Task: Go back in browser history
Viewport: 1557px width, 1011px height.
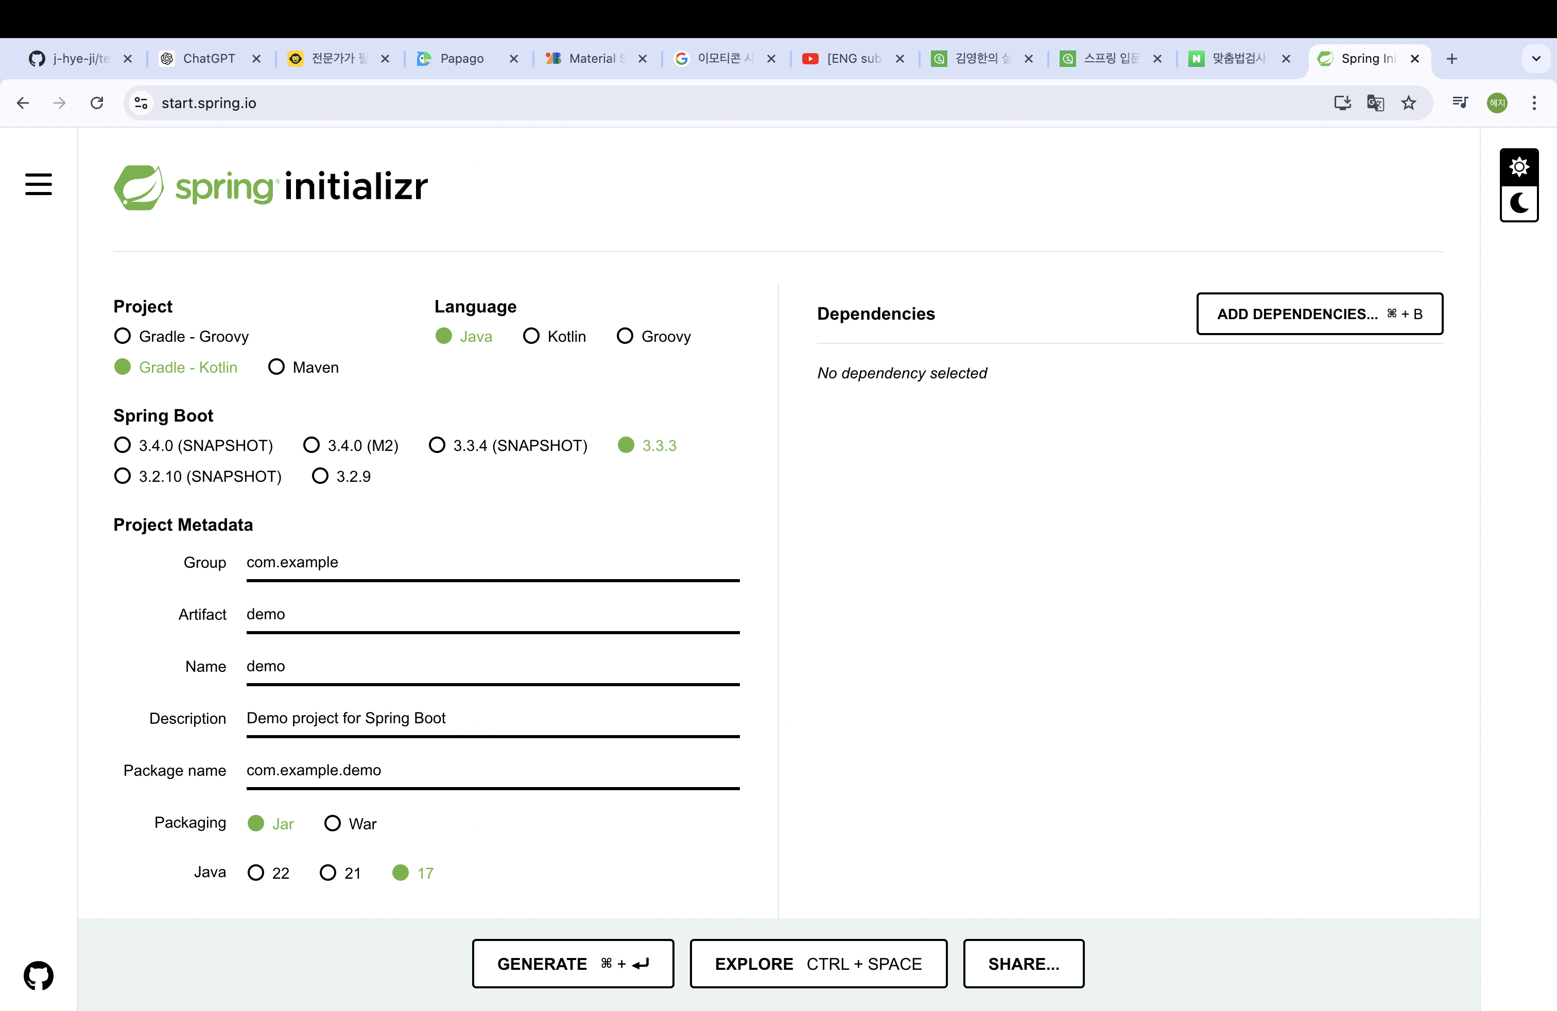Action: [23, 102]
